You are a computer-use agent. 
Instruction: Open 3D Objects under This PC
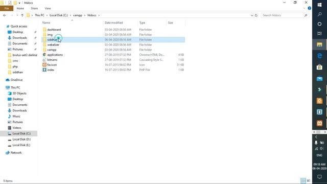[19, 93]
